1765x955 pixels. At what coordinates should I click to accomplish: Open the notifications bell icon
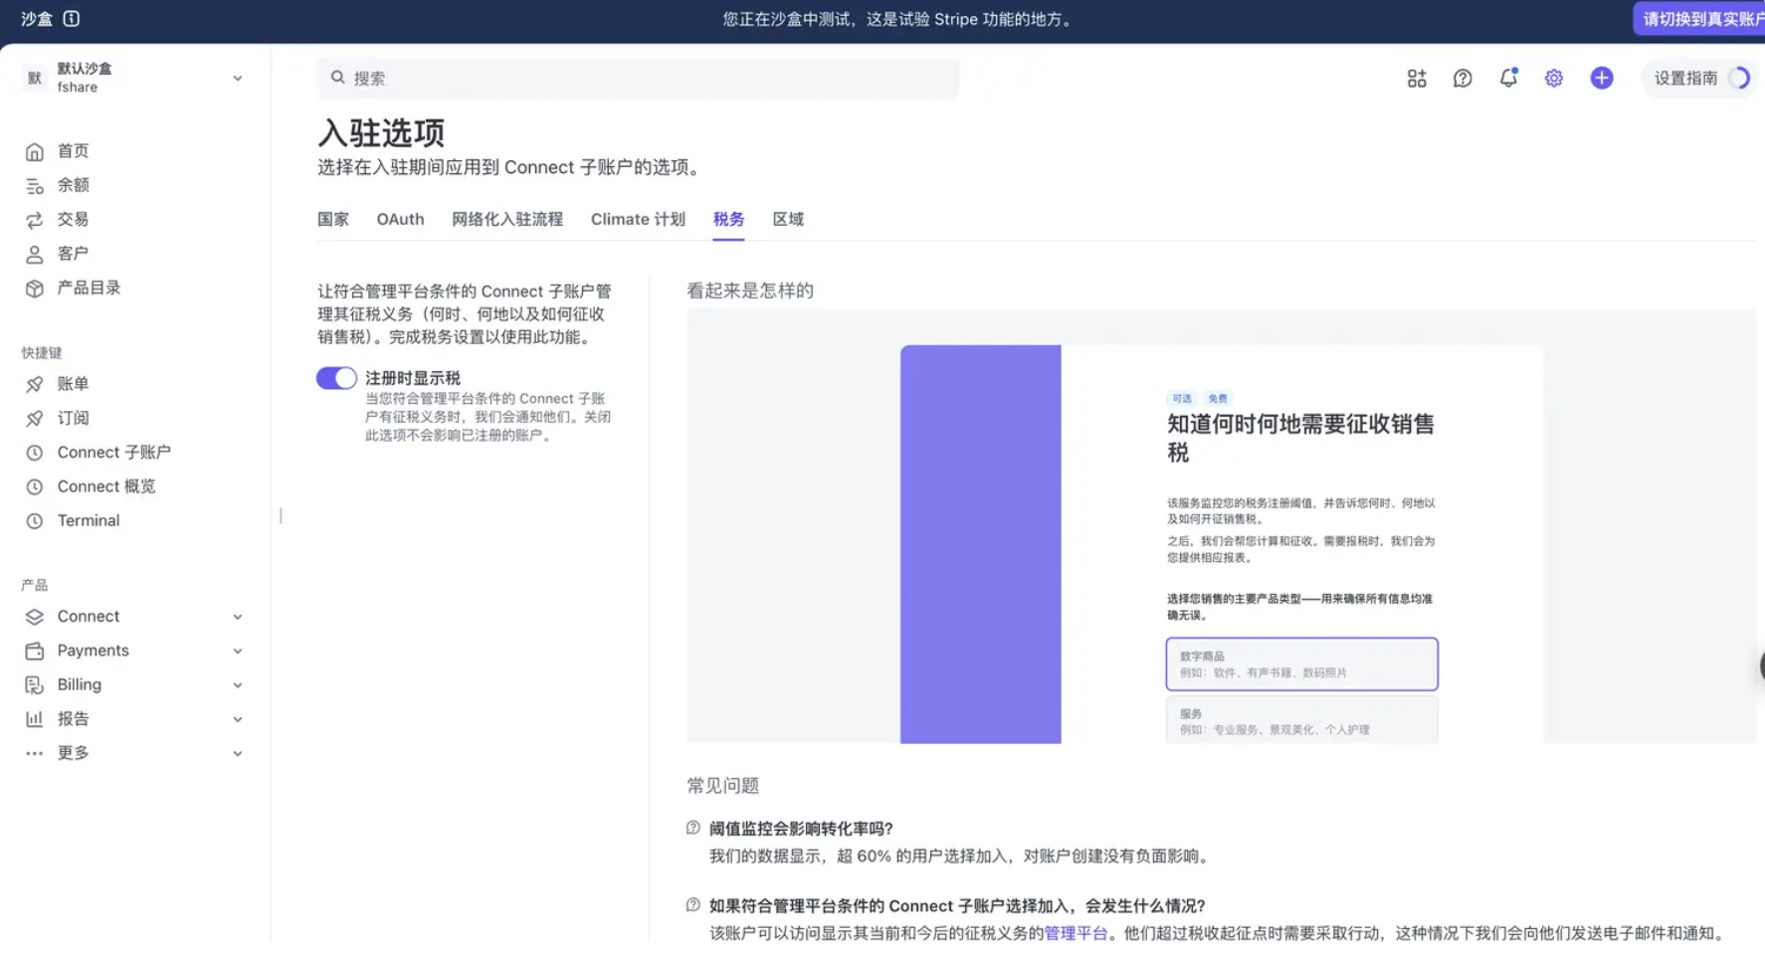click(1508, 79)
